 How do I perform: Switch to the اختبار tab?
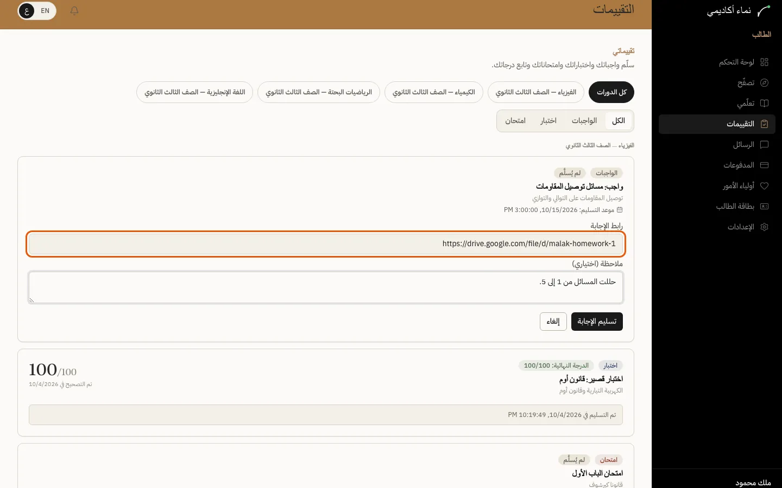pyautogui.click(x=548, y=121)
